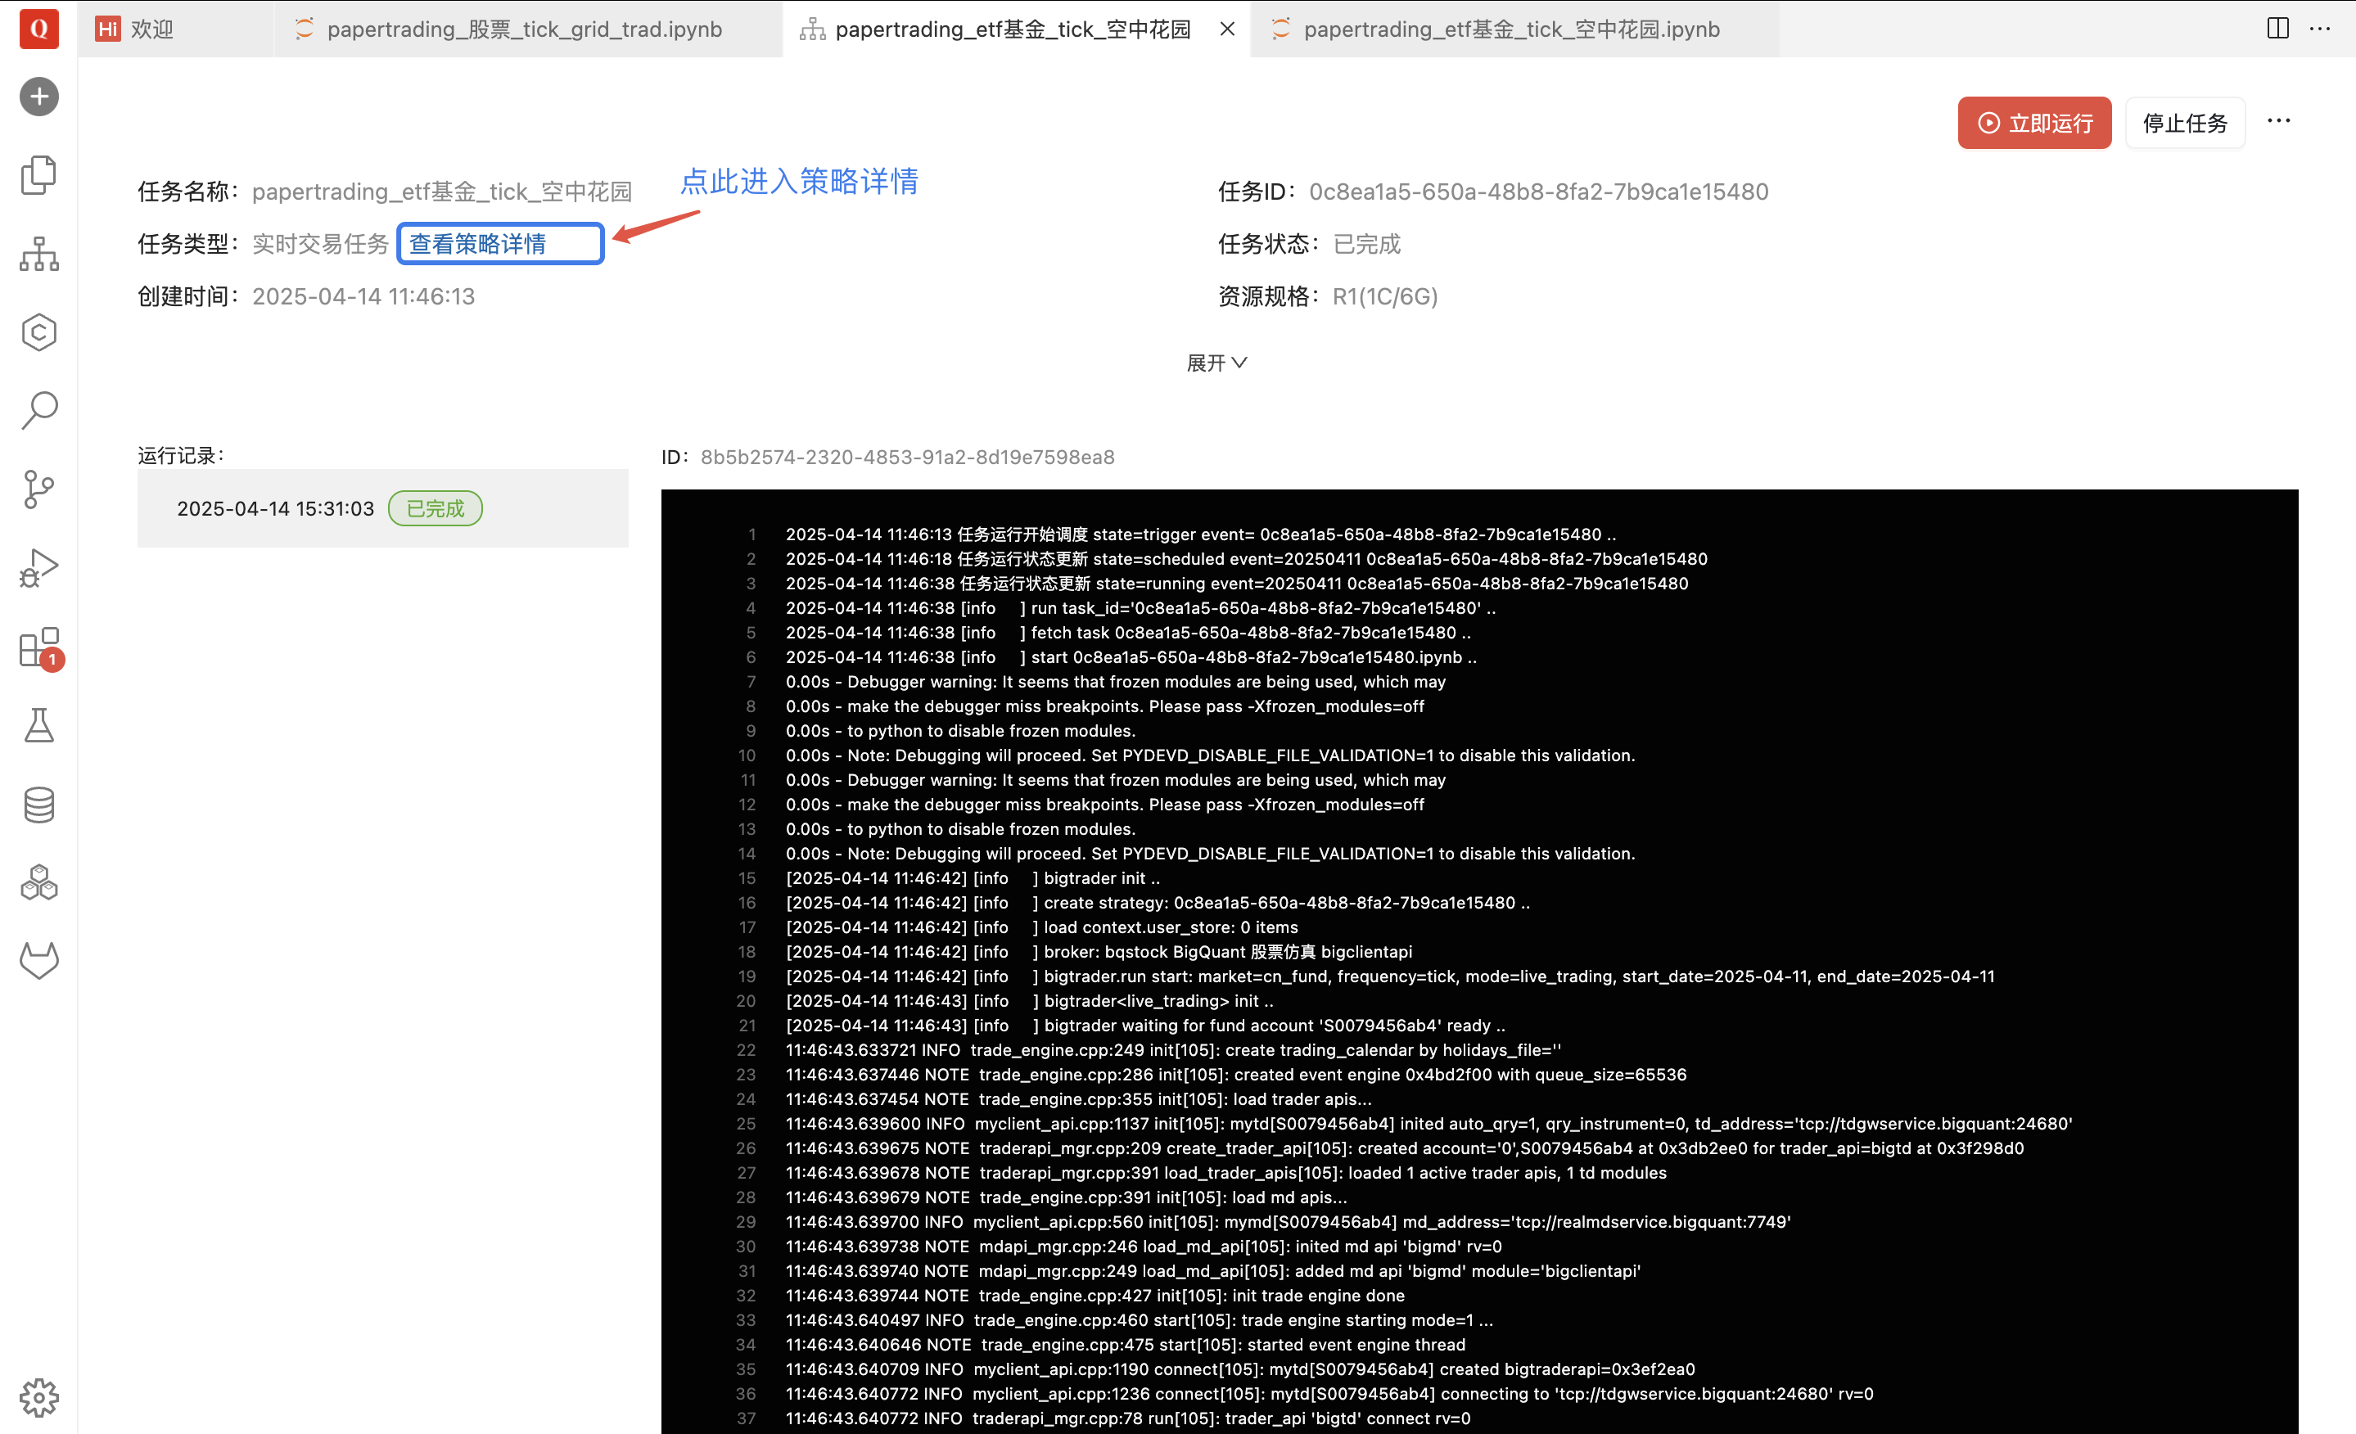The height and width of the screenshot is (1434, 2356).
Task: Switch to papertrading_股票_tick_grid_trad.ipynb tab
Action: (524, 29)
